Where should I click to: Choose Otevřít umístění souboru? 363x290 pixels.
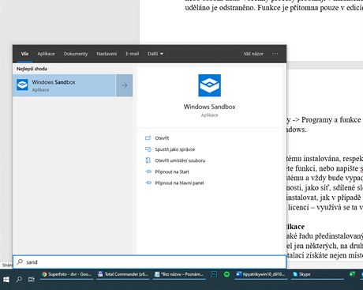pyautogui.click(x=180, y=160)
